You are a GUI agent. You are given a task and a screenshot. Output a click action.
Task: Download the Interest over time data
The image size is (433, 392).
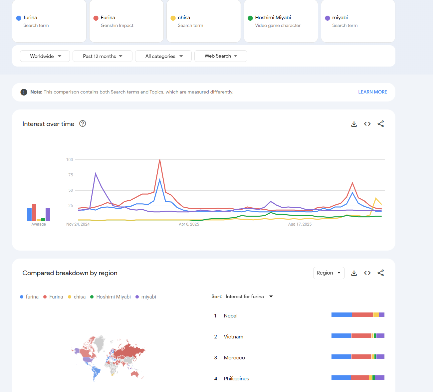click(354, 124)
